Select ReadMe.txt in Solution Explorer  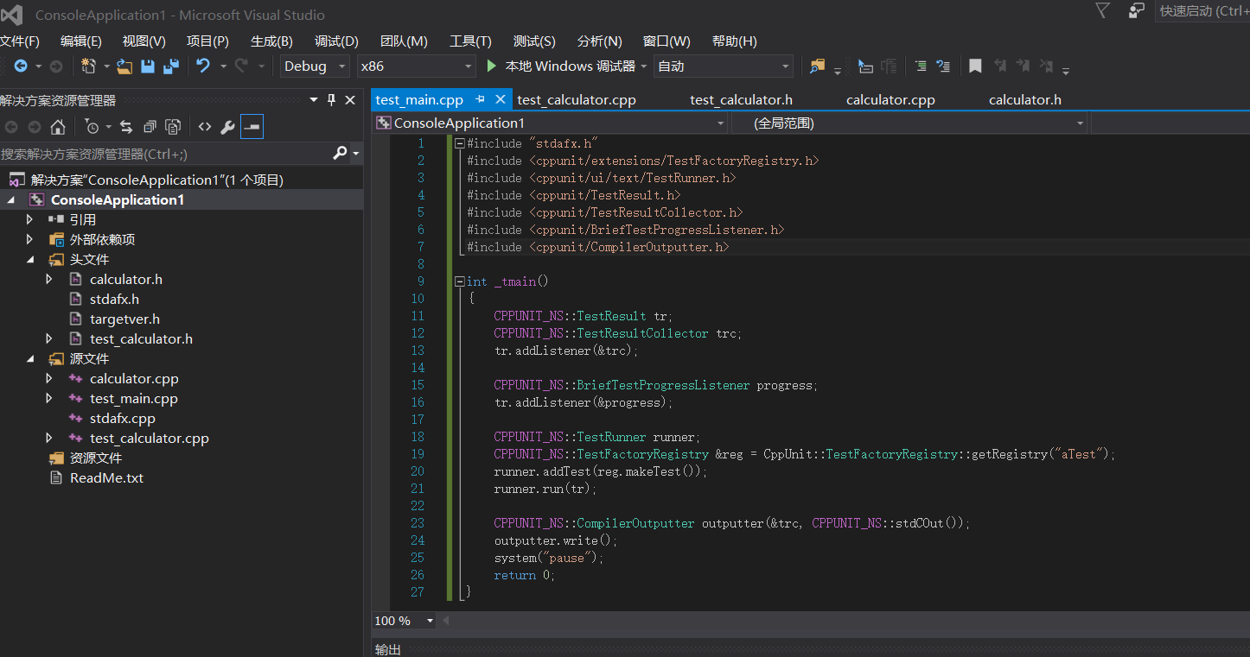pos(108,477)
